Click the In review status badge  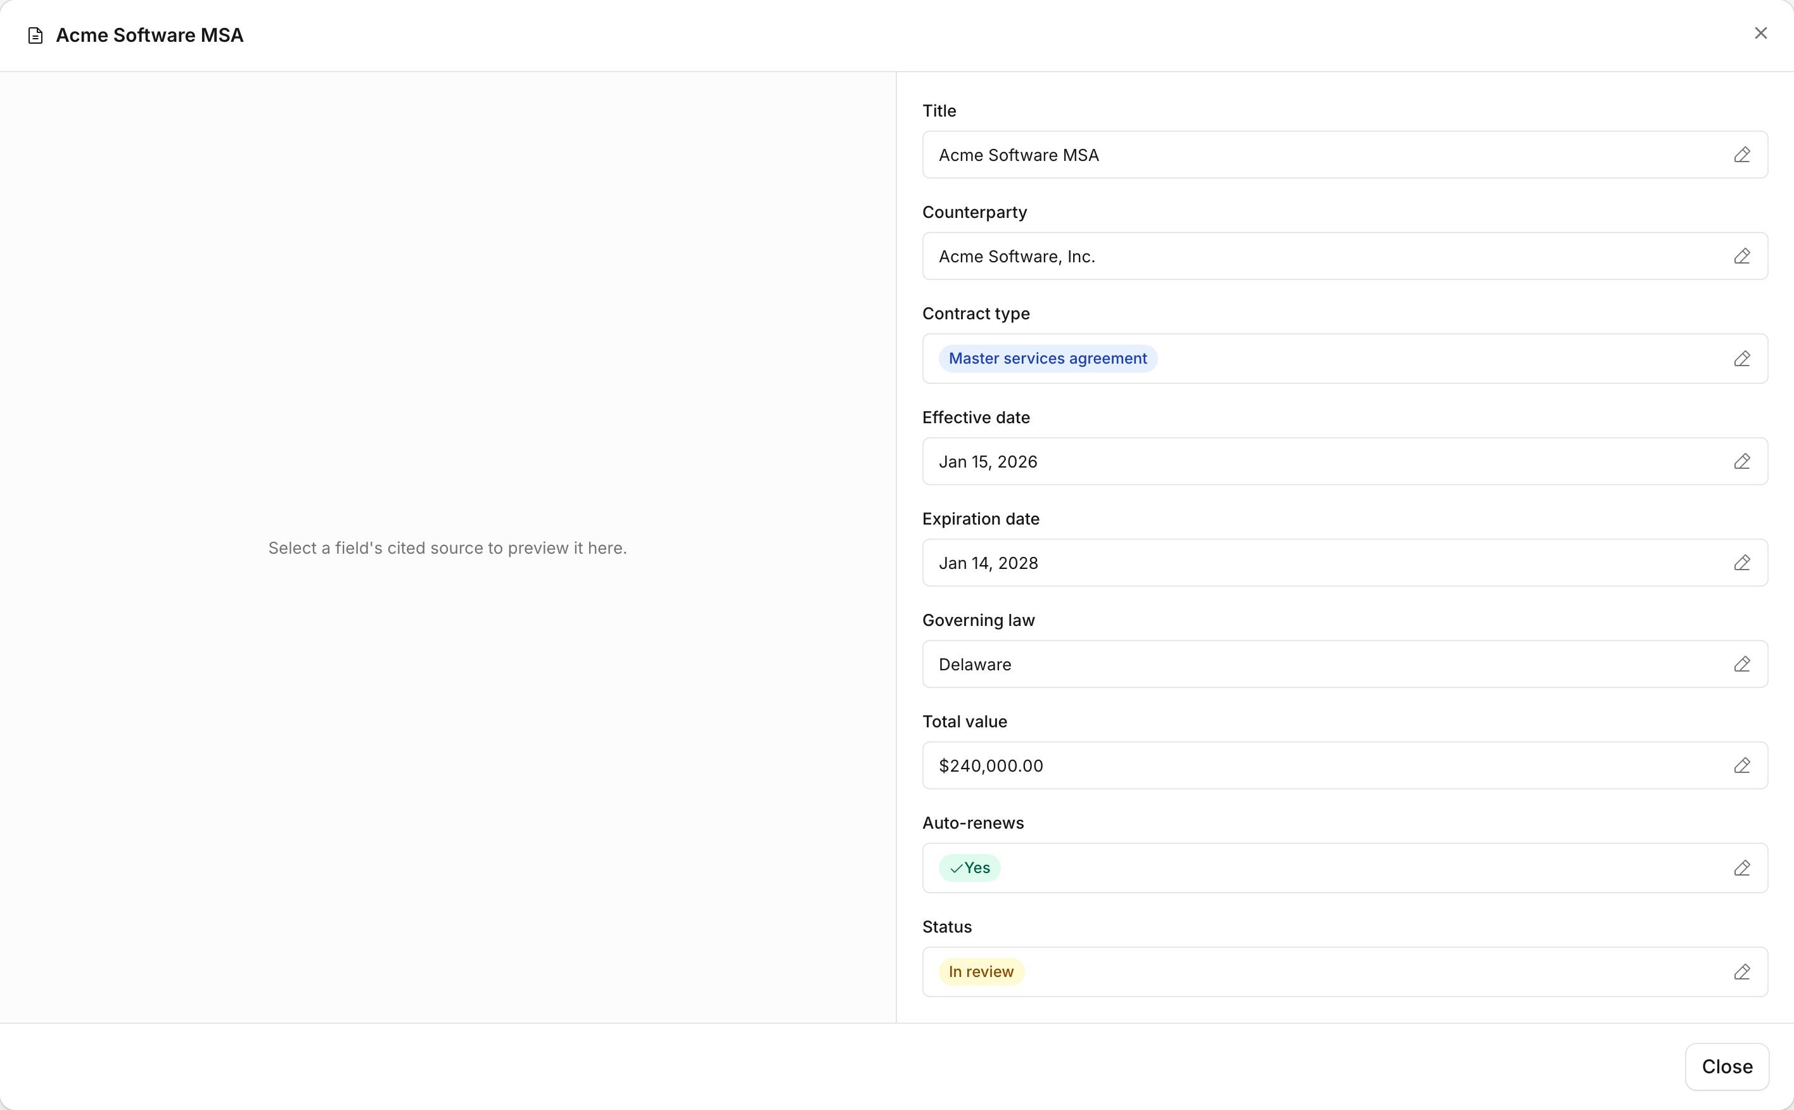click(981, 972)
